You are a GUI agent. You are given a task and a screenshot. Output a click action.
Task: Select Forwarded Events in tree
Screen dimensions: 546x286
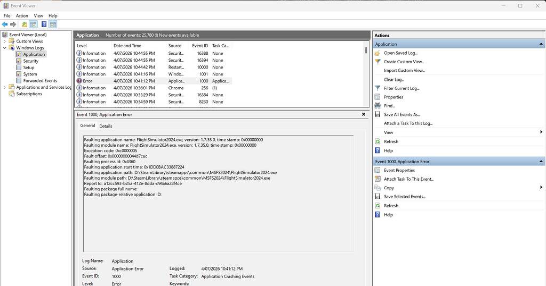tap(40, 80)
